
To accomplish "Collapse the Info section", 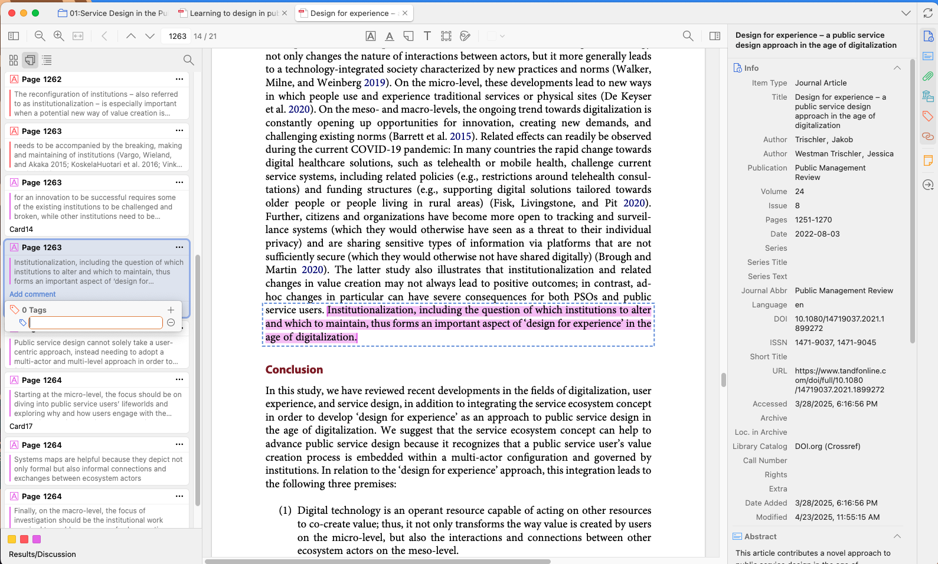I will coord(897,68).
